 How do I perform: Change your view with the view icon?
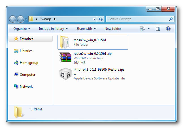(x=142, y=29)
